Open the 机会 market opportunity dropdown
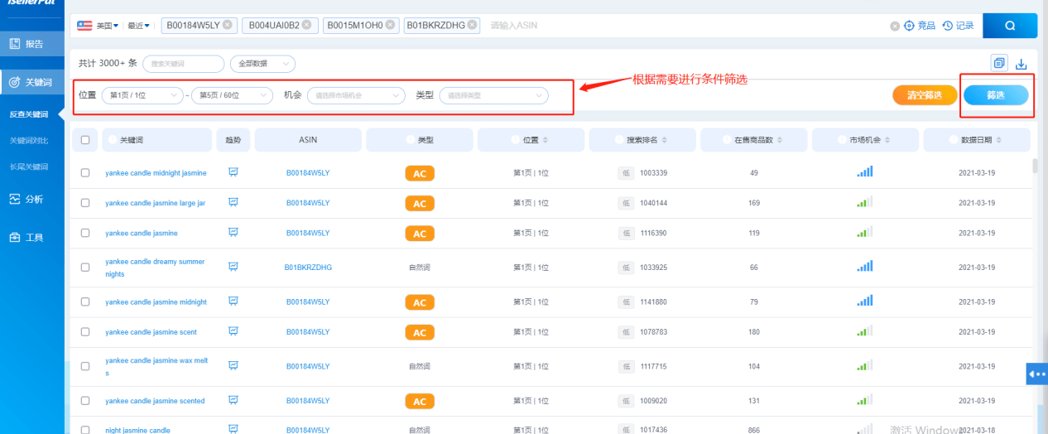Image resolution: width=1048 pixels, height=434 pixels. pyautogui.click(x=356, y=95)
